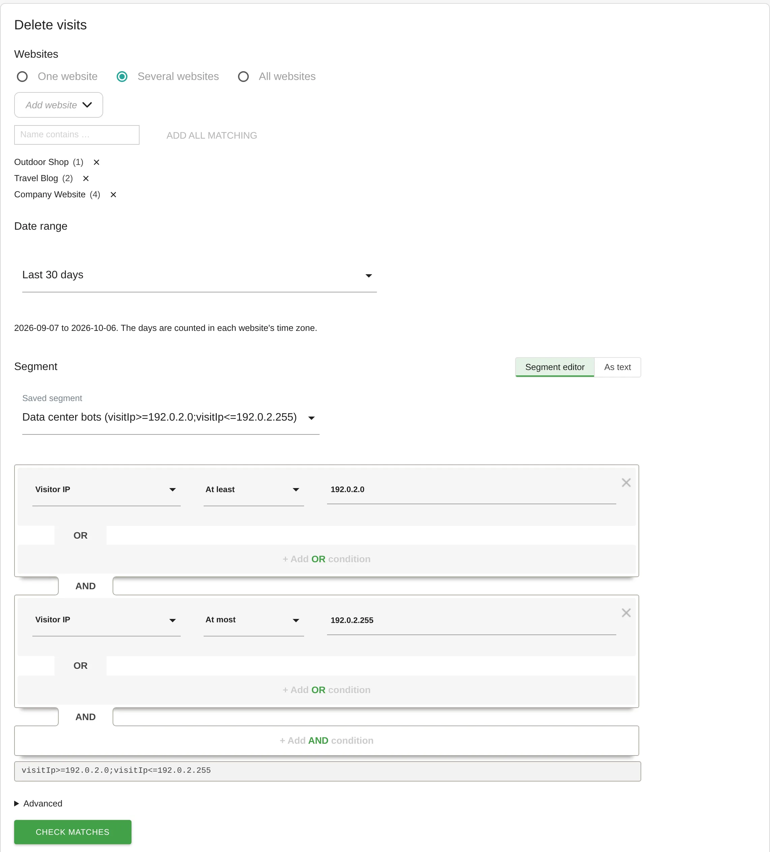Screen dimensions: 770x852
Task: Click the Outdoor Shop (1) entry
Action: [x=49, y=162]
